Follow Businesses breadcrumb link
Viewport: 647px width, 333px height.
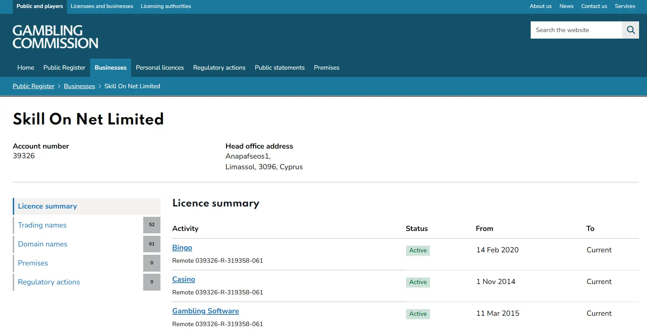click(x=79, y=86)
